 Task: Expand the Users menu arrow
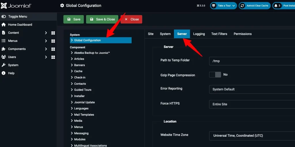(46, 57)
